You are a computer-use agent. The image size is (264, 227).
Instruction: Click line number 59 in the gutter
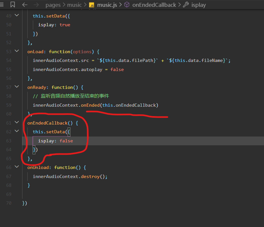coord(9,105)
